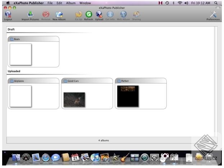Click the blank thumbnail in Boats album
Screen dimensions: 224x168
20,54
